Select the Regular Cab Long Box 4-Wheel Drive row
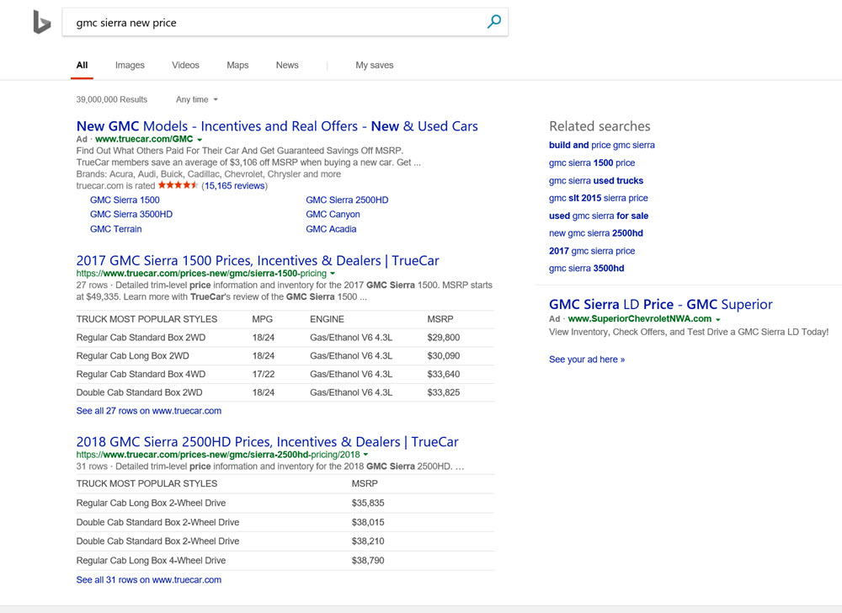 (285, 561)
